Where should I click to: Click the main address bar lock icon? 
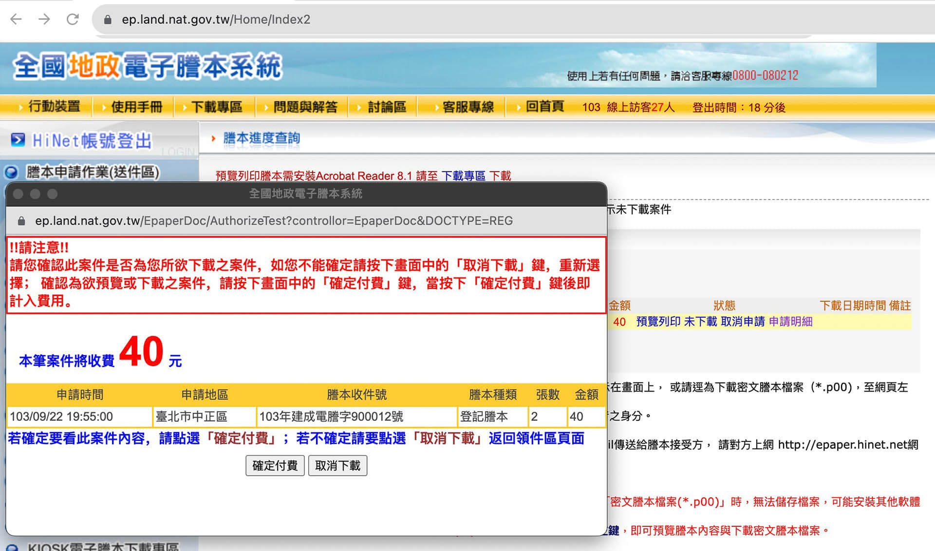(x=108, y=19)
